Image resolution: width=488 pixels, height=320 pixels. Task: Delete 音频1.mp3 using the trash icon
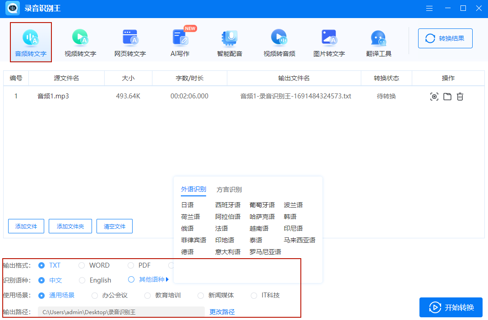(x=460, y=97)
